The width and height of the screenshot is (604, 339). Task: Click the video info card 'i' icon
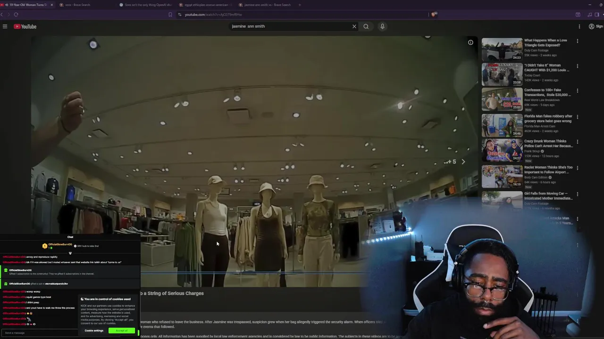(x=470, y=42)
